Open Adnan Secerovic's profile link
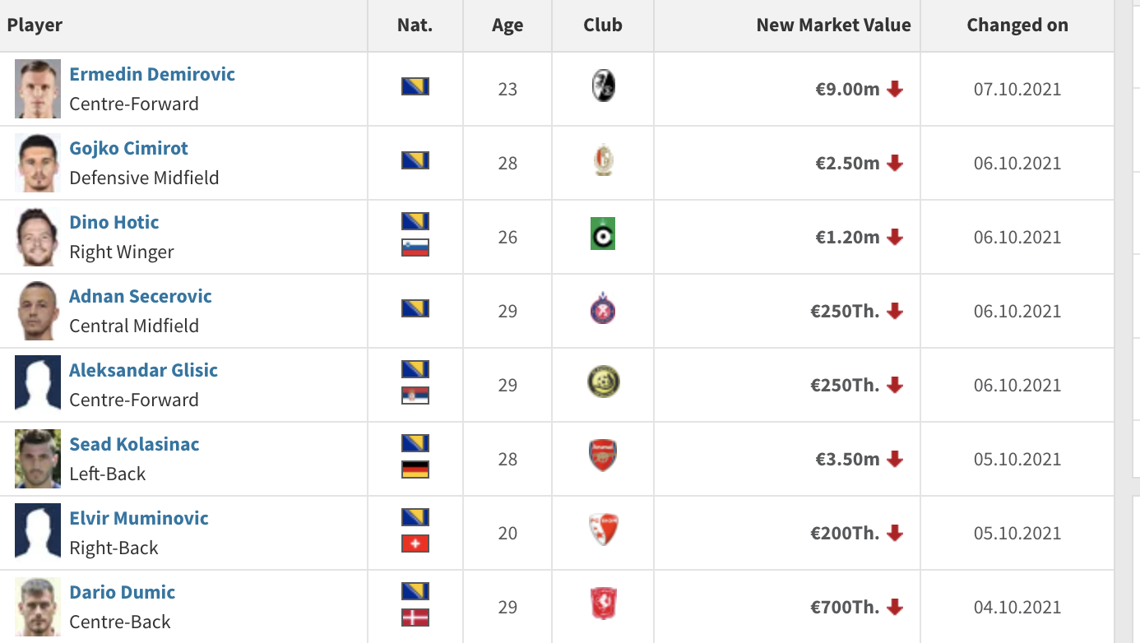The height and width of the screenshot is (643, 1140). [x=141, y=296]
